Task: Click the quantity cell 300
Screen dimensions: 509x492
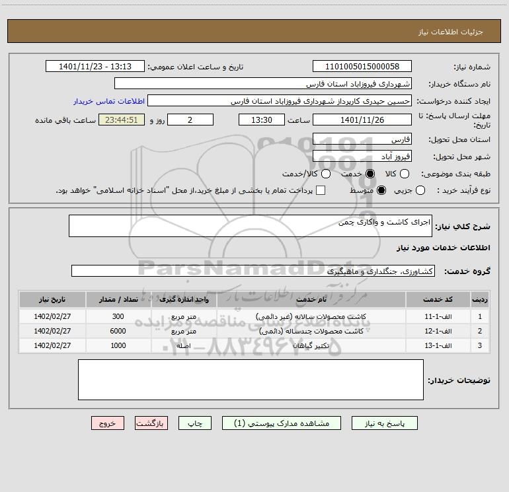Action: click(118, 316)
